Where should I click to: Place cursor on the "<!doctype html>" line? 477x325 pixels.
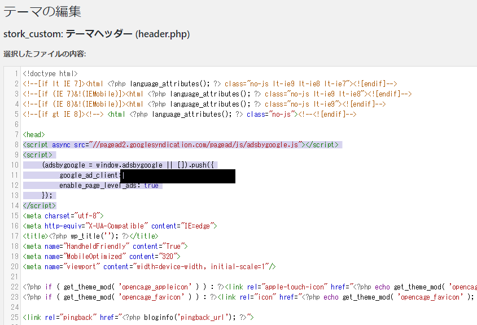tap(50, 73)
